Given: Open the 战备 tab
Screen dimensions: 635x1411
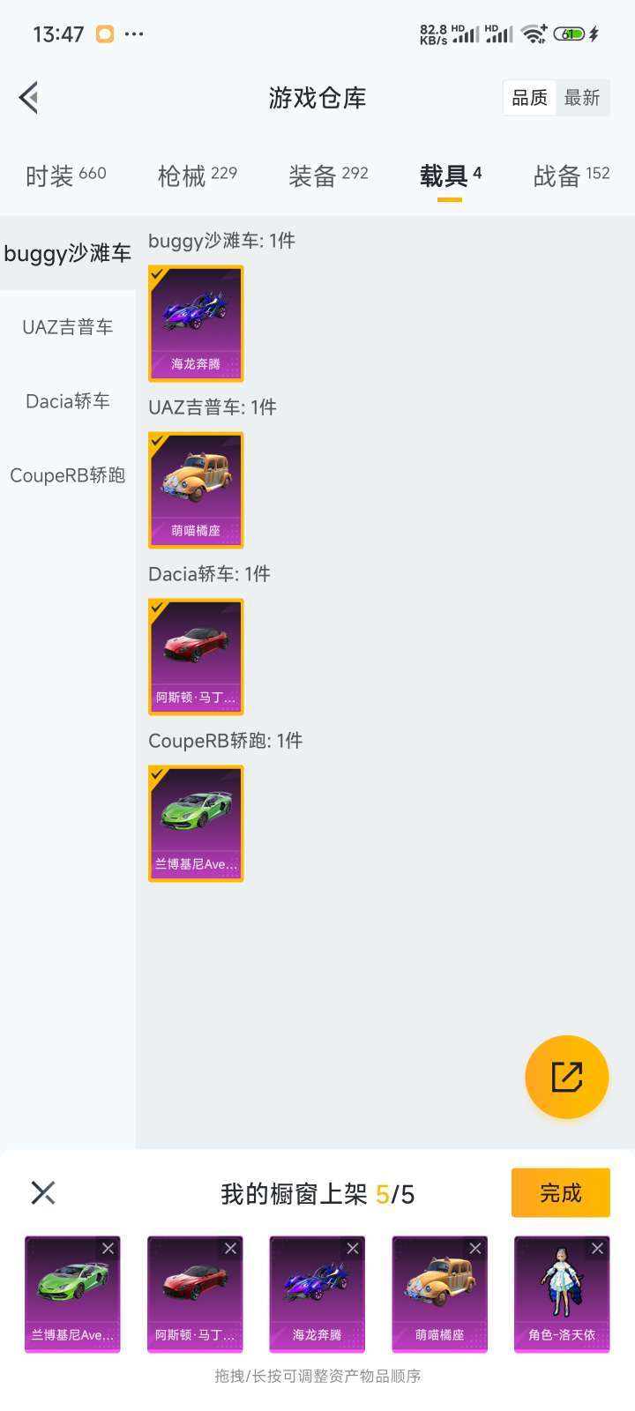Looking at the screenshot, I should 571,175.
